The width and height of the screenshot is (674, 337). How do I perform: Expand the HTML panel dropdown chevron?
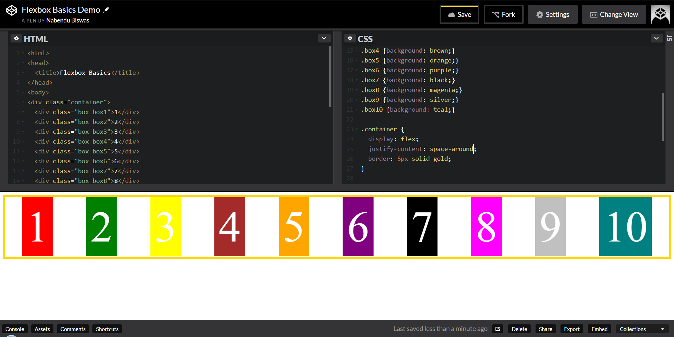[x=324, y=38]
